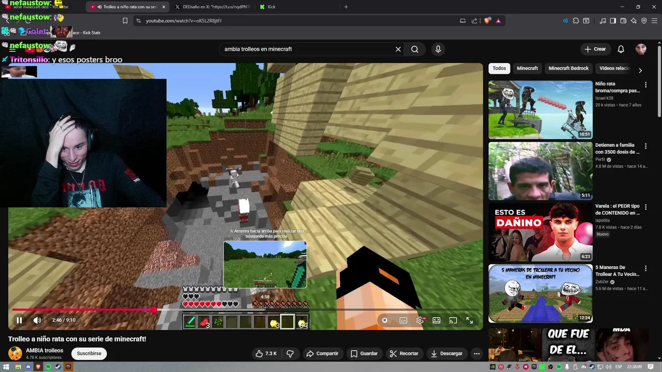Open options for Niño rata broma video
The width and height of the screenshot is (662, 372).
[645, 85]
